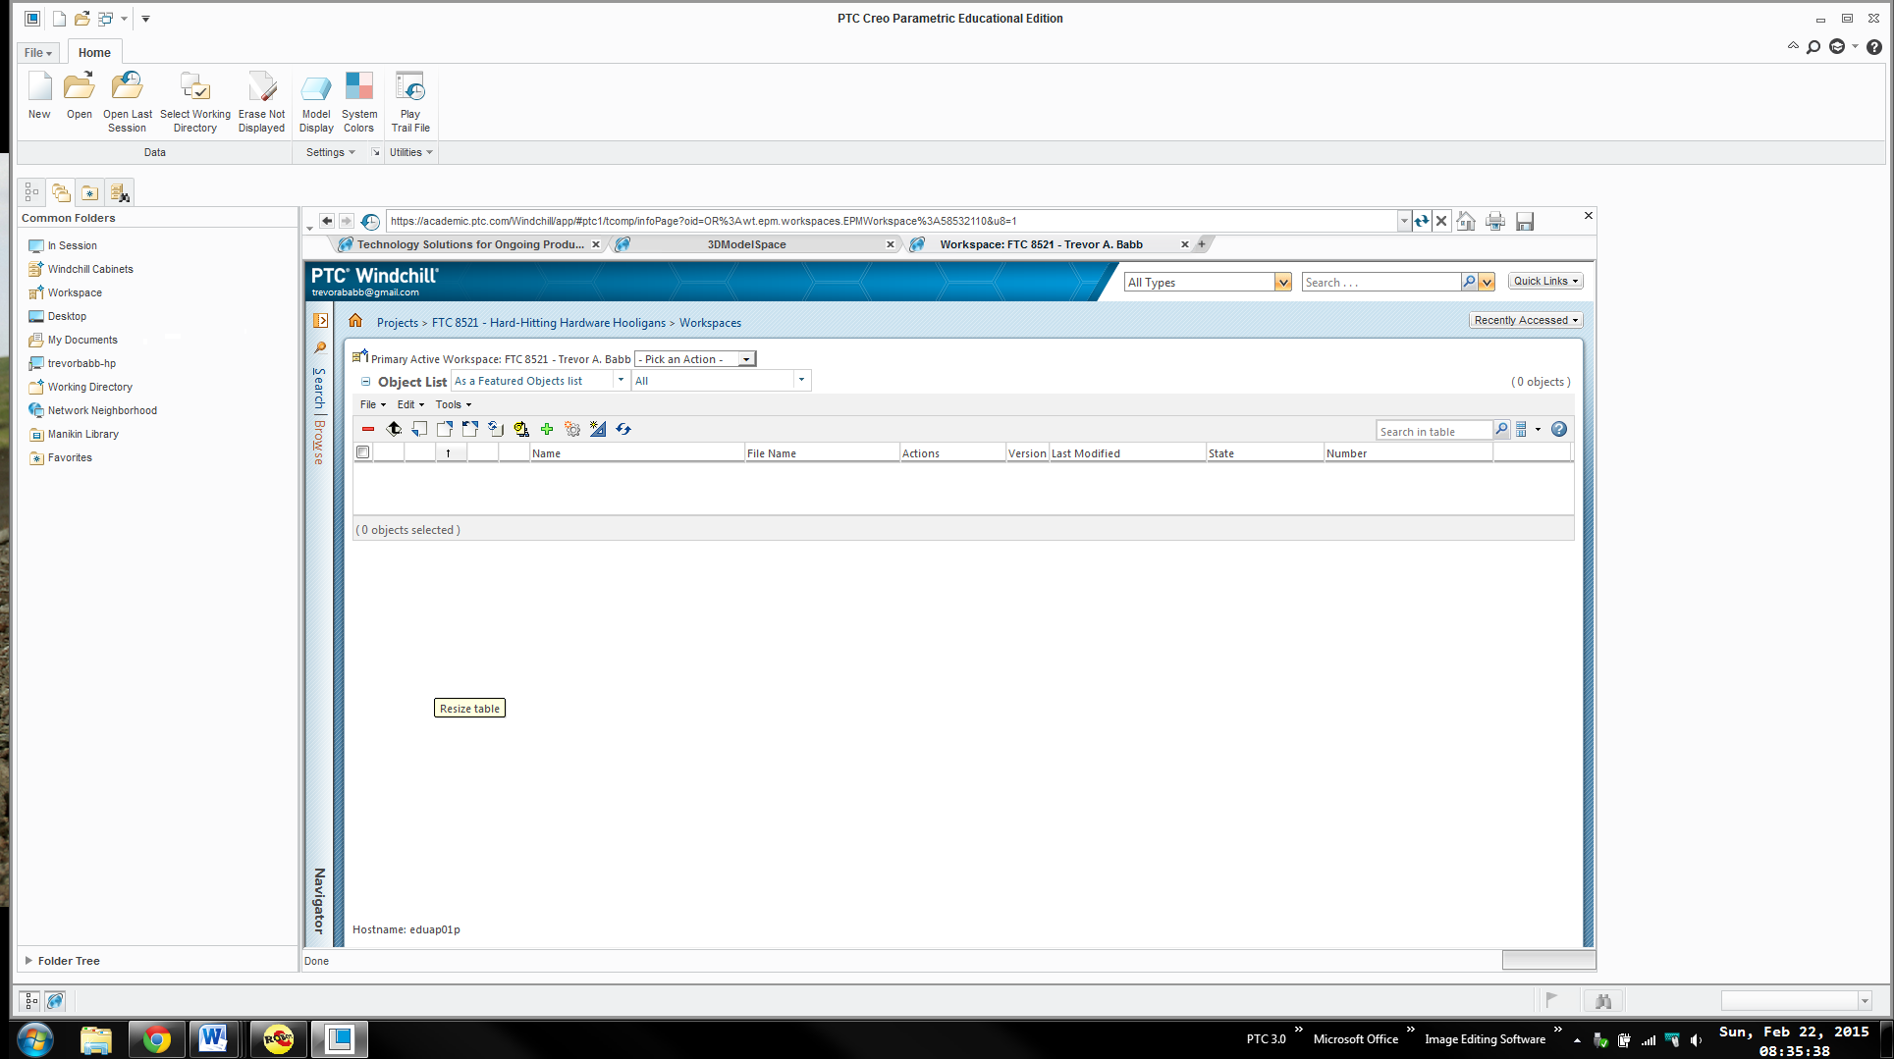This screenshot has width=1894, height=1059.
Task: Select In Session in Common Folders
Action: (x=72, y=245)
